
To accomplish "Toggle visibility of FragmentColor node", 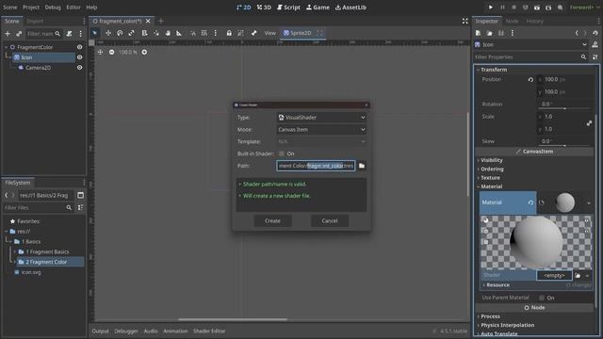I will (x=79, y=47).
